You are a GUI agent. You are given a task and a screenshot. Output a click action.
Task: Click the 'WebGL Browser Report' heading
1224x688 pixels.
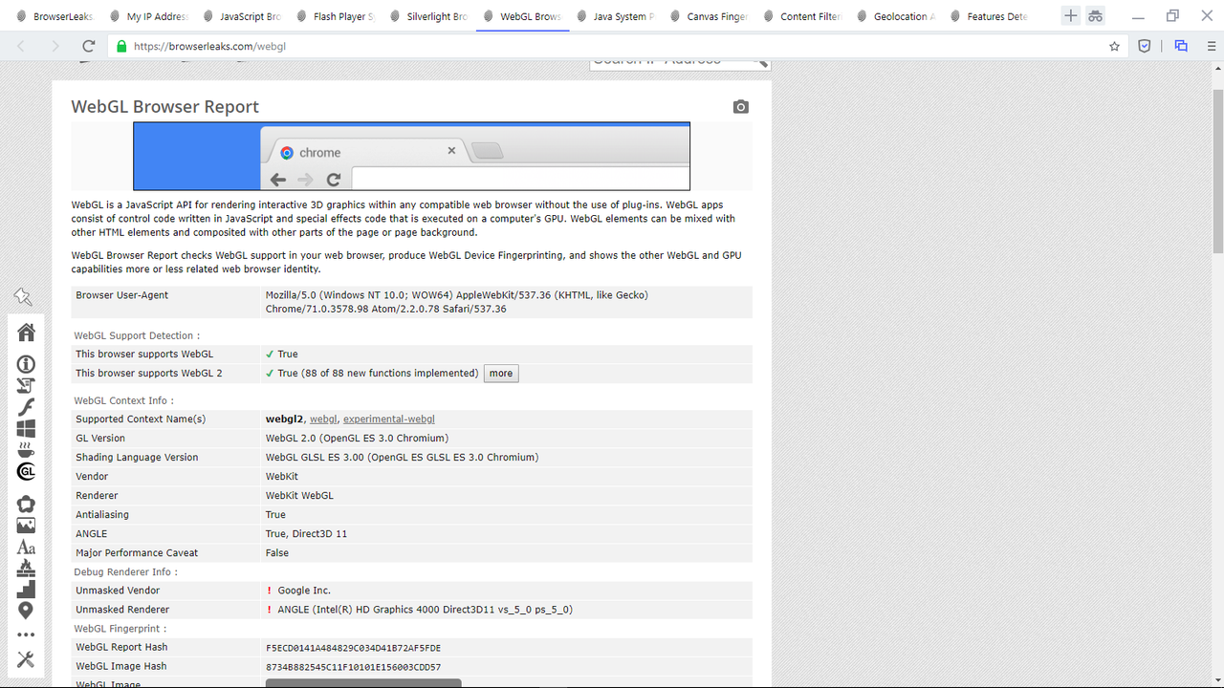point(165,107)
